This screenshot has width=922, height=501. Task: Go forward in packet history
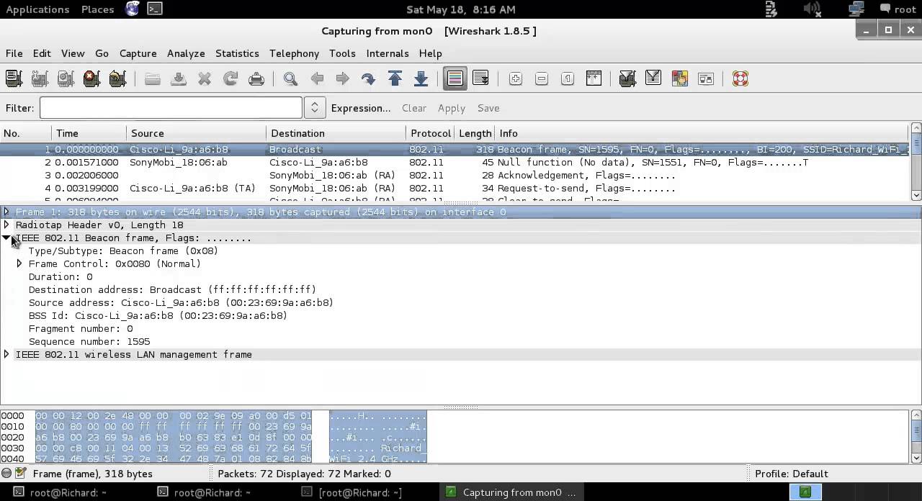[x=342, y=78]
